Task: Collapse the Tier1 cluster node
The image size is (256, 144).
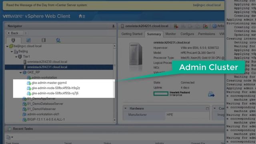Action: pyautogui.click(x=16, y=57)
